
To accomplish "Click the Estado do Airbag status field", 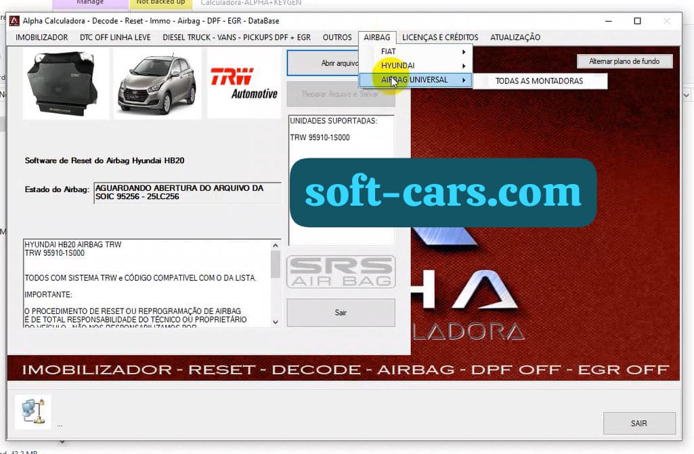I will coord(188,193).
